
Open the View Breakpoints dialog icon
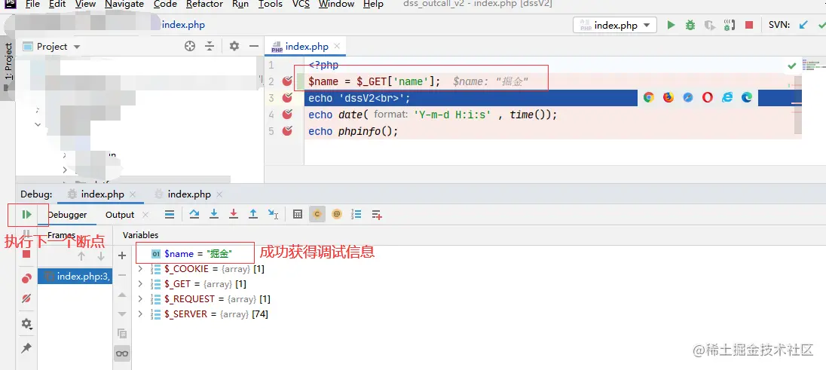point(26,278)
